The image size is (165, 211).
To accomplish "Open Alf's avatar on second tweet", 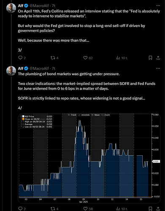I will (11, 71).
